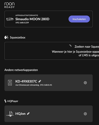Rename HQJon using the pencil icon
The height and width of the screenshot is (125, 99).
point(28,113)
